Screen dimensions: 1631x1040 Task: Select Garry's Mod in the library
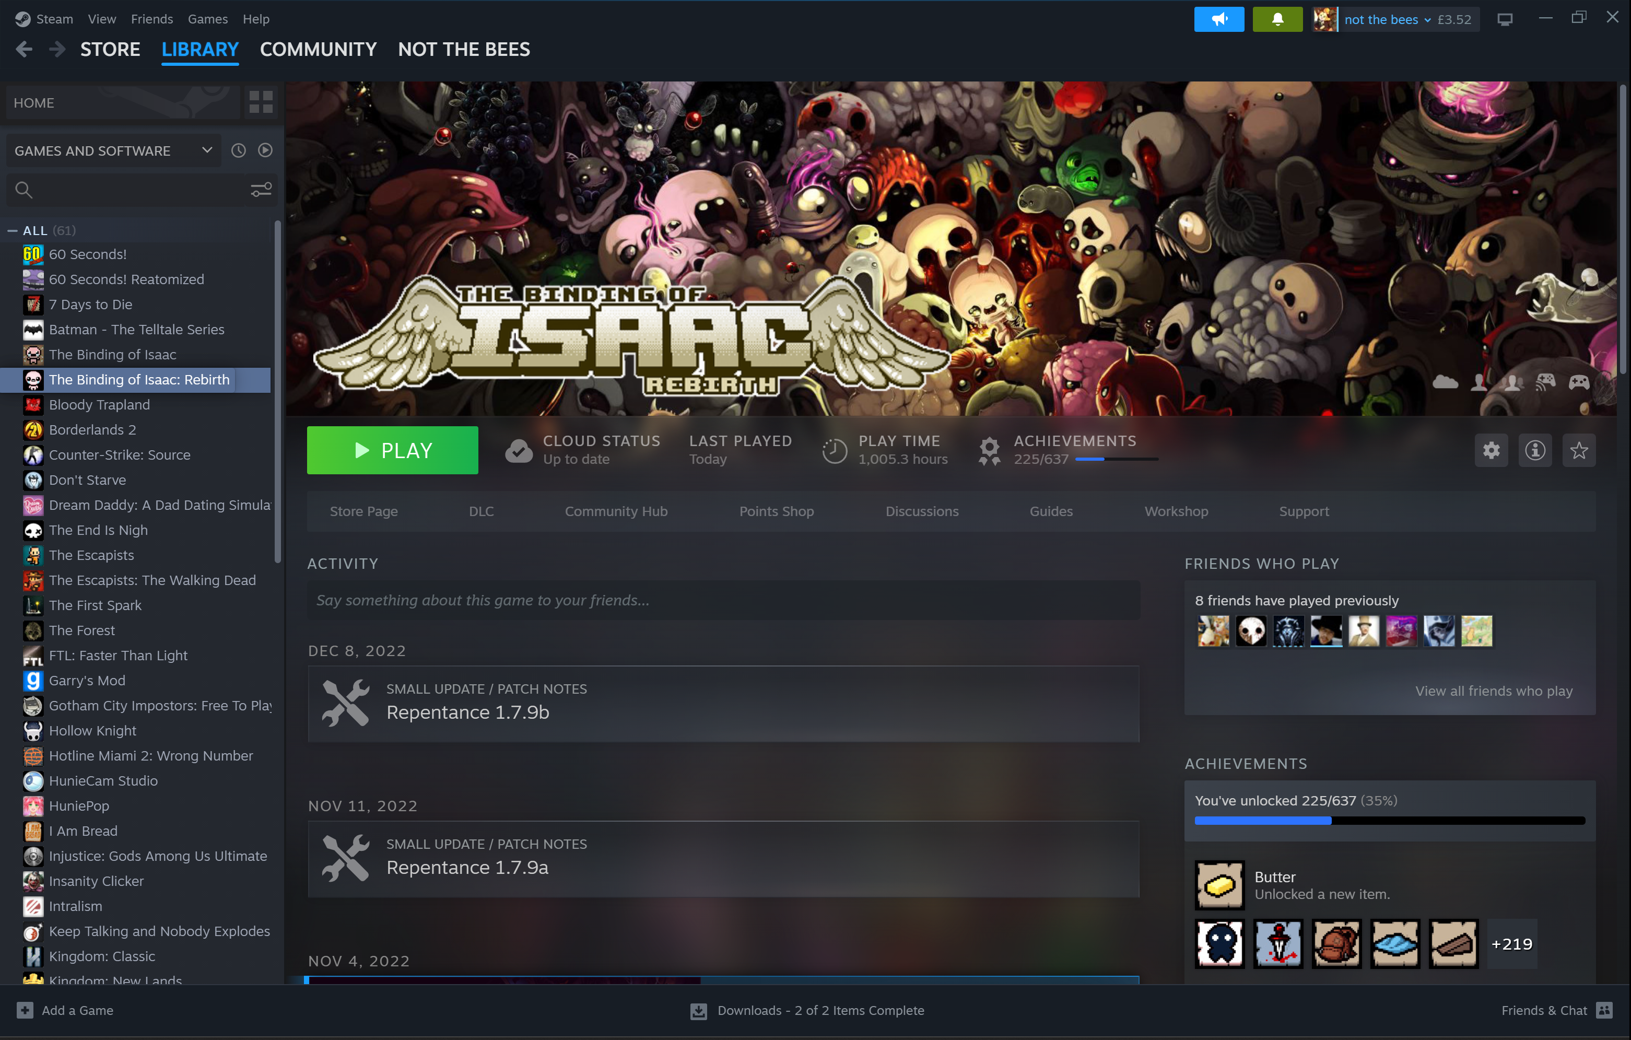click(x=135, y=680)
